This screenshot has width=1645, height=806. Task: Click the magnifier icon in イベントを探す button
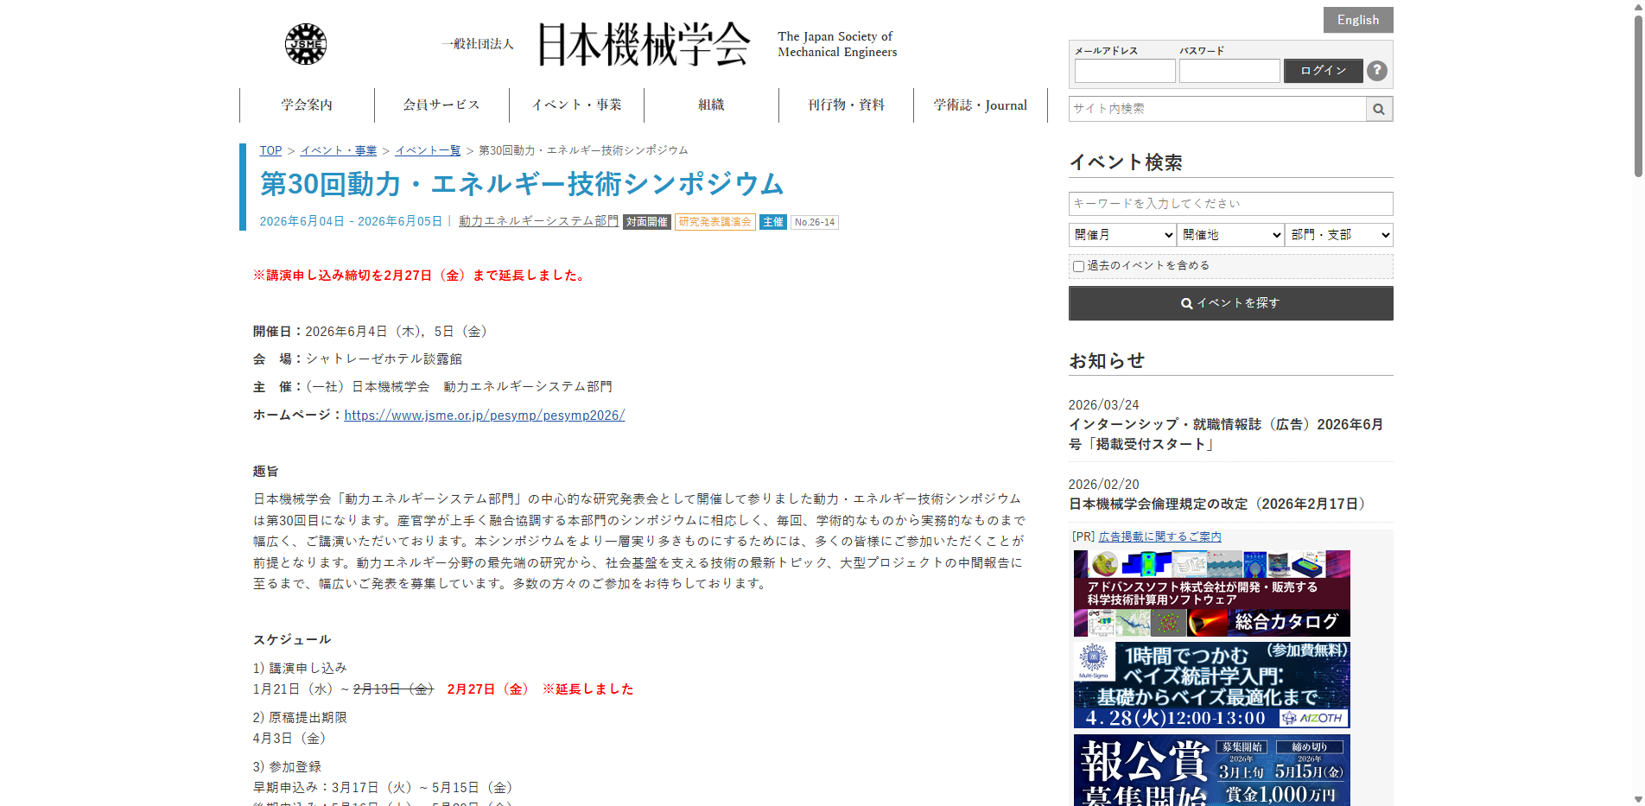(x=1187, y=303)
